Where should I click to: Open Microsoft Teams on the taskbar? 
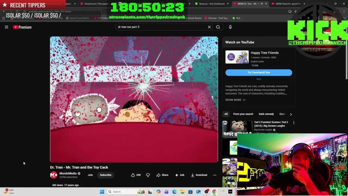click(166, 192)
